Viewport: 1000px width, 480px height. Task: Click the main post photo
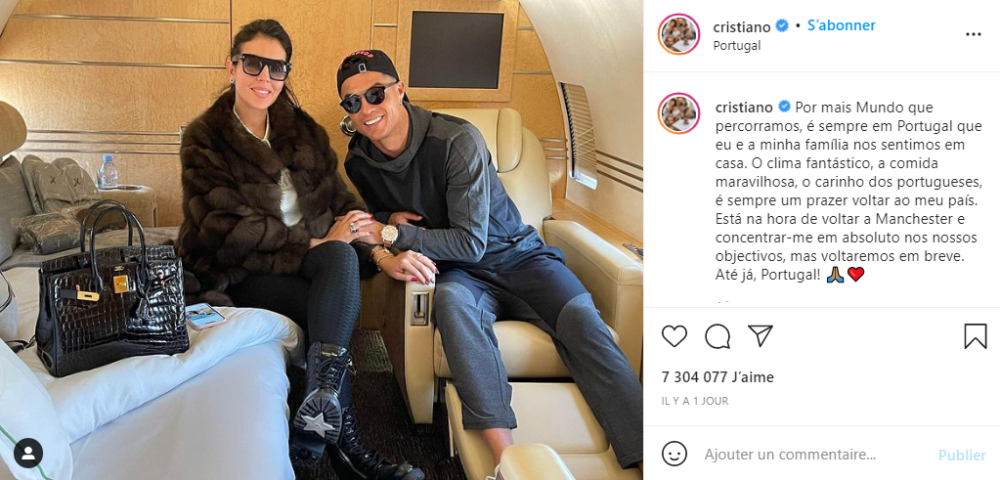click(x=322, y=240)
